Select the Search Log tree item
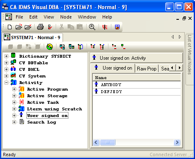The image size is (195, 159). [x=42, y=122]
